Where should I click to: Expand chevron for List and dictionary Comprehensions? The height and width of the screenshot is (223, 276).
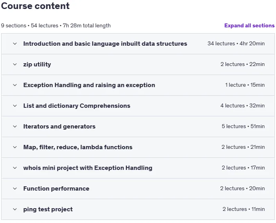click(x=15, y=106)
